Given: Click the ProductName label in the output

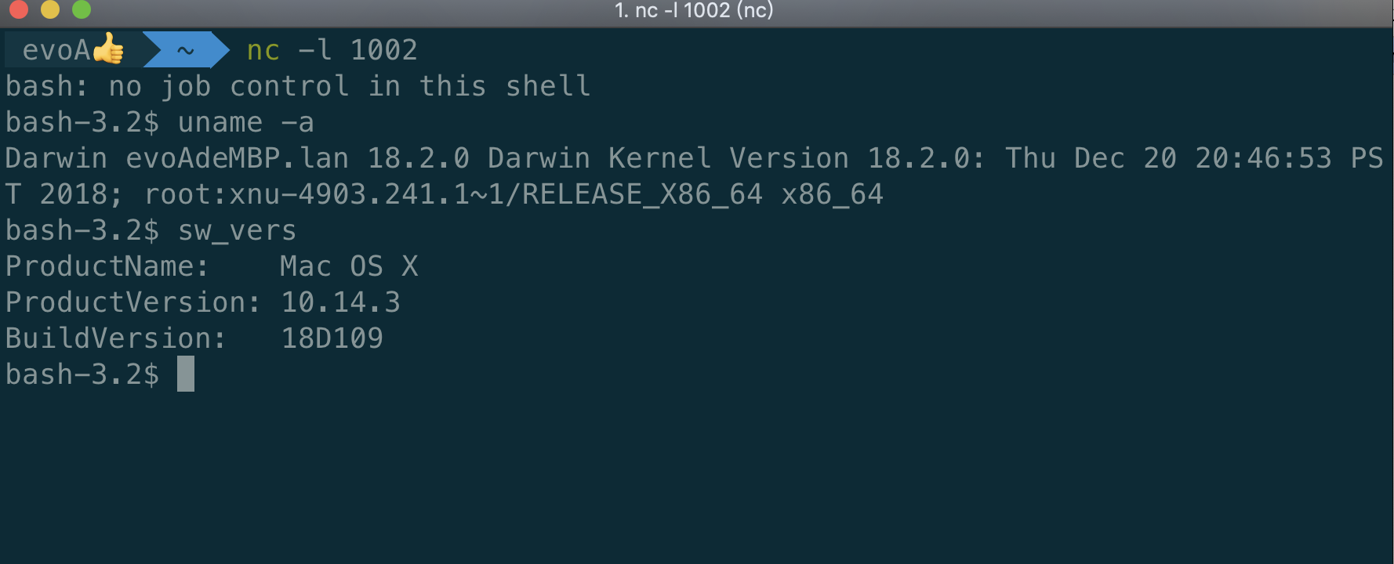Looking at the screenshot, I should [x=107, y=266].
